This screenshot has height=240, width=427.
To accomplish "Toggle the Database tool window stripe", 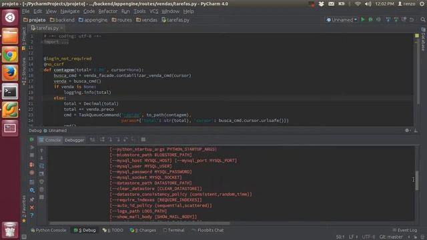I will (x=423, y=39).
